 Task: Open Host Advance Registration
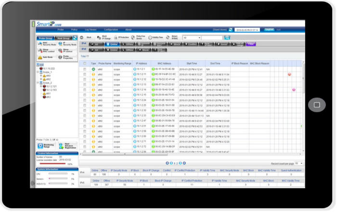[67, 146]
